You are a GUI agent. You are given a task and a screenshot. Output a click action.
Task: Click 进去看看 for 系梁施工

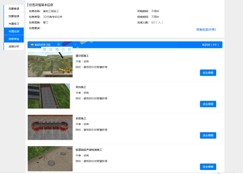point(208,136)
